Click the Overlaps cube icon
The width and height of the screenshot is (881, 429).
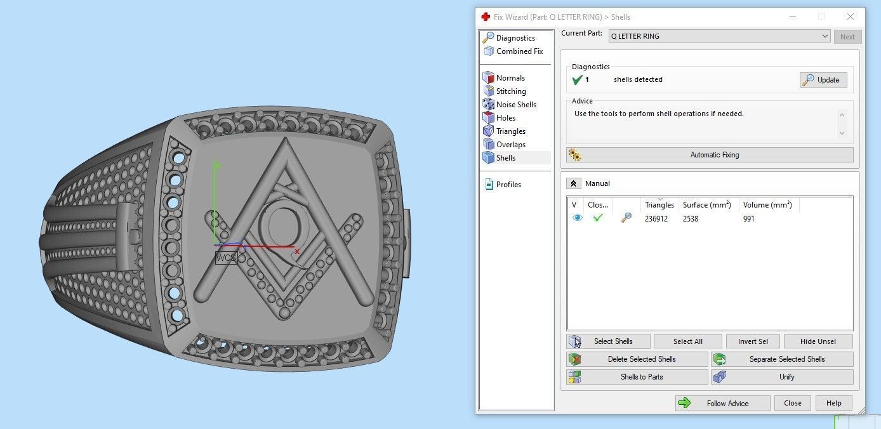click(488, 144)
